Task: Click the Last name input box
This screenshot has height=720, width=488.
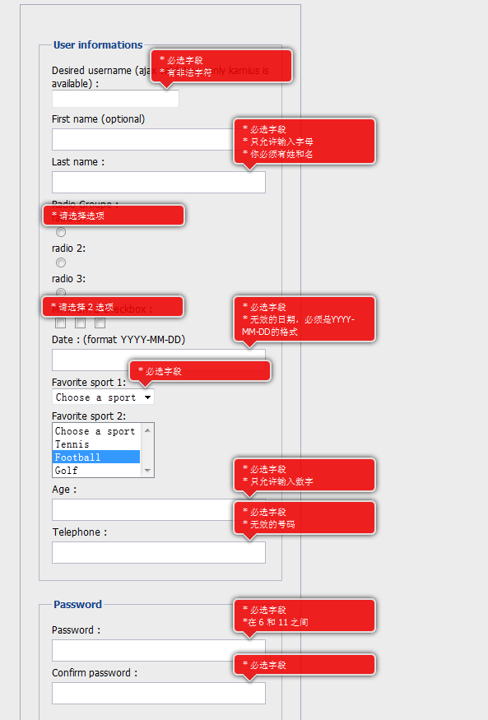Action: click(x=158, y=183)
